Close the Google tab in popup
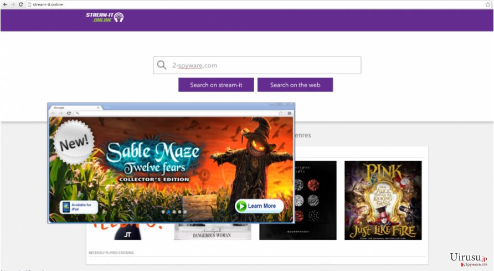Screen dimensions: 494x271 [99, 108]
